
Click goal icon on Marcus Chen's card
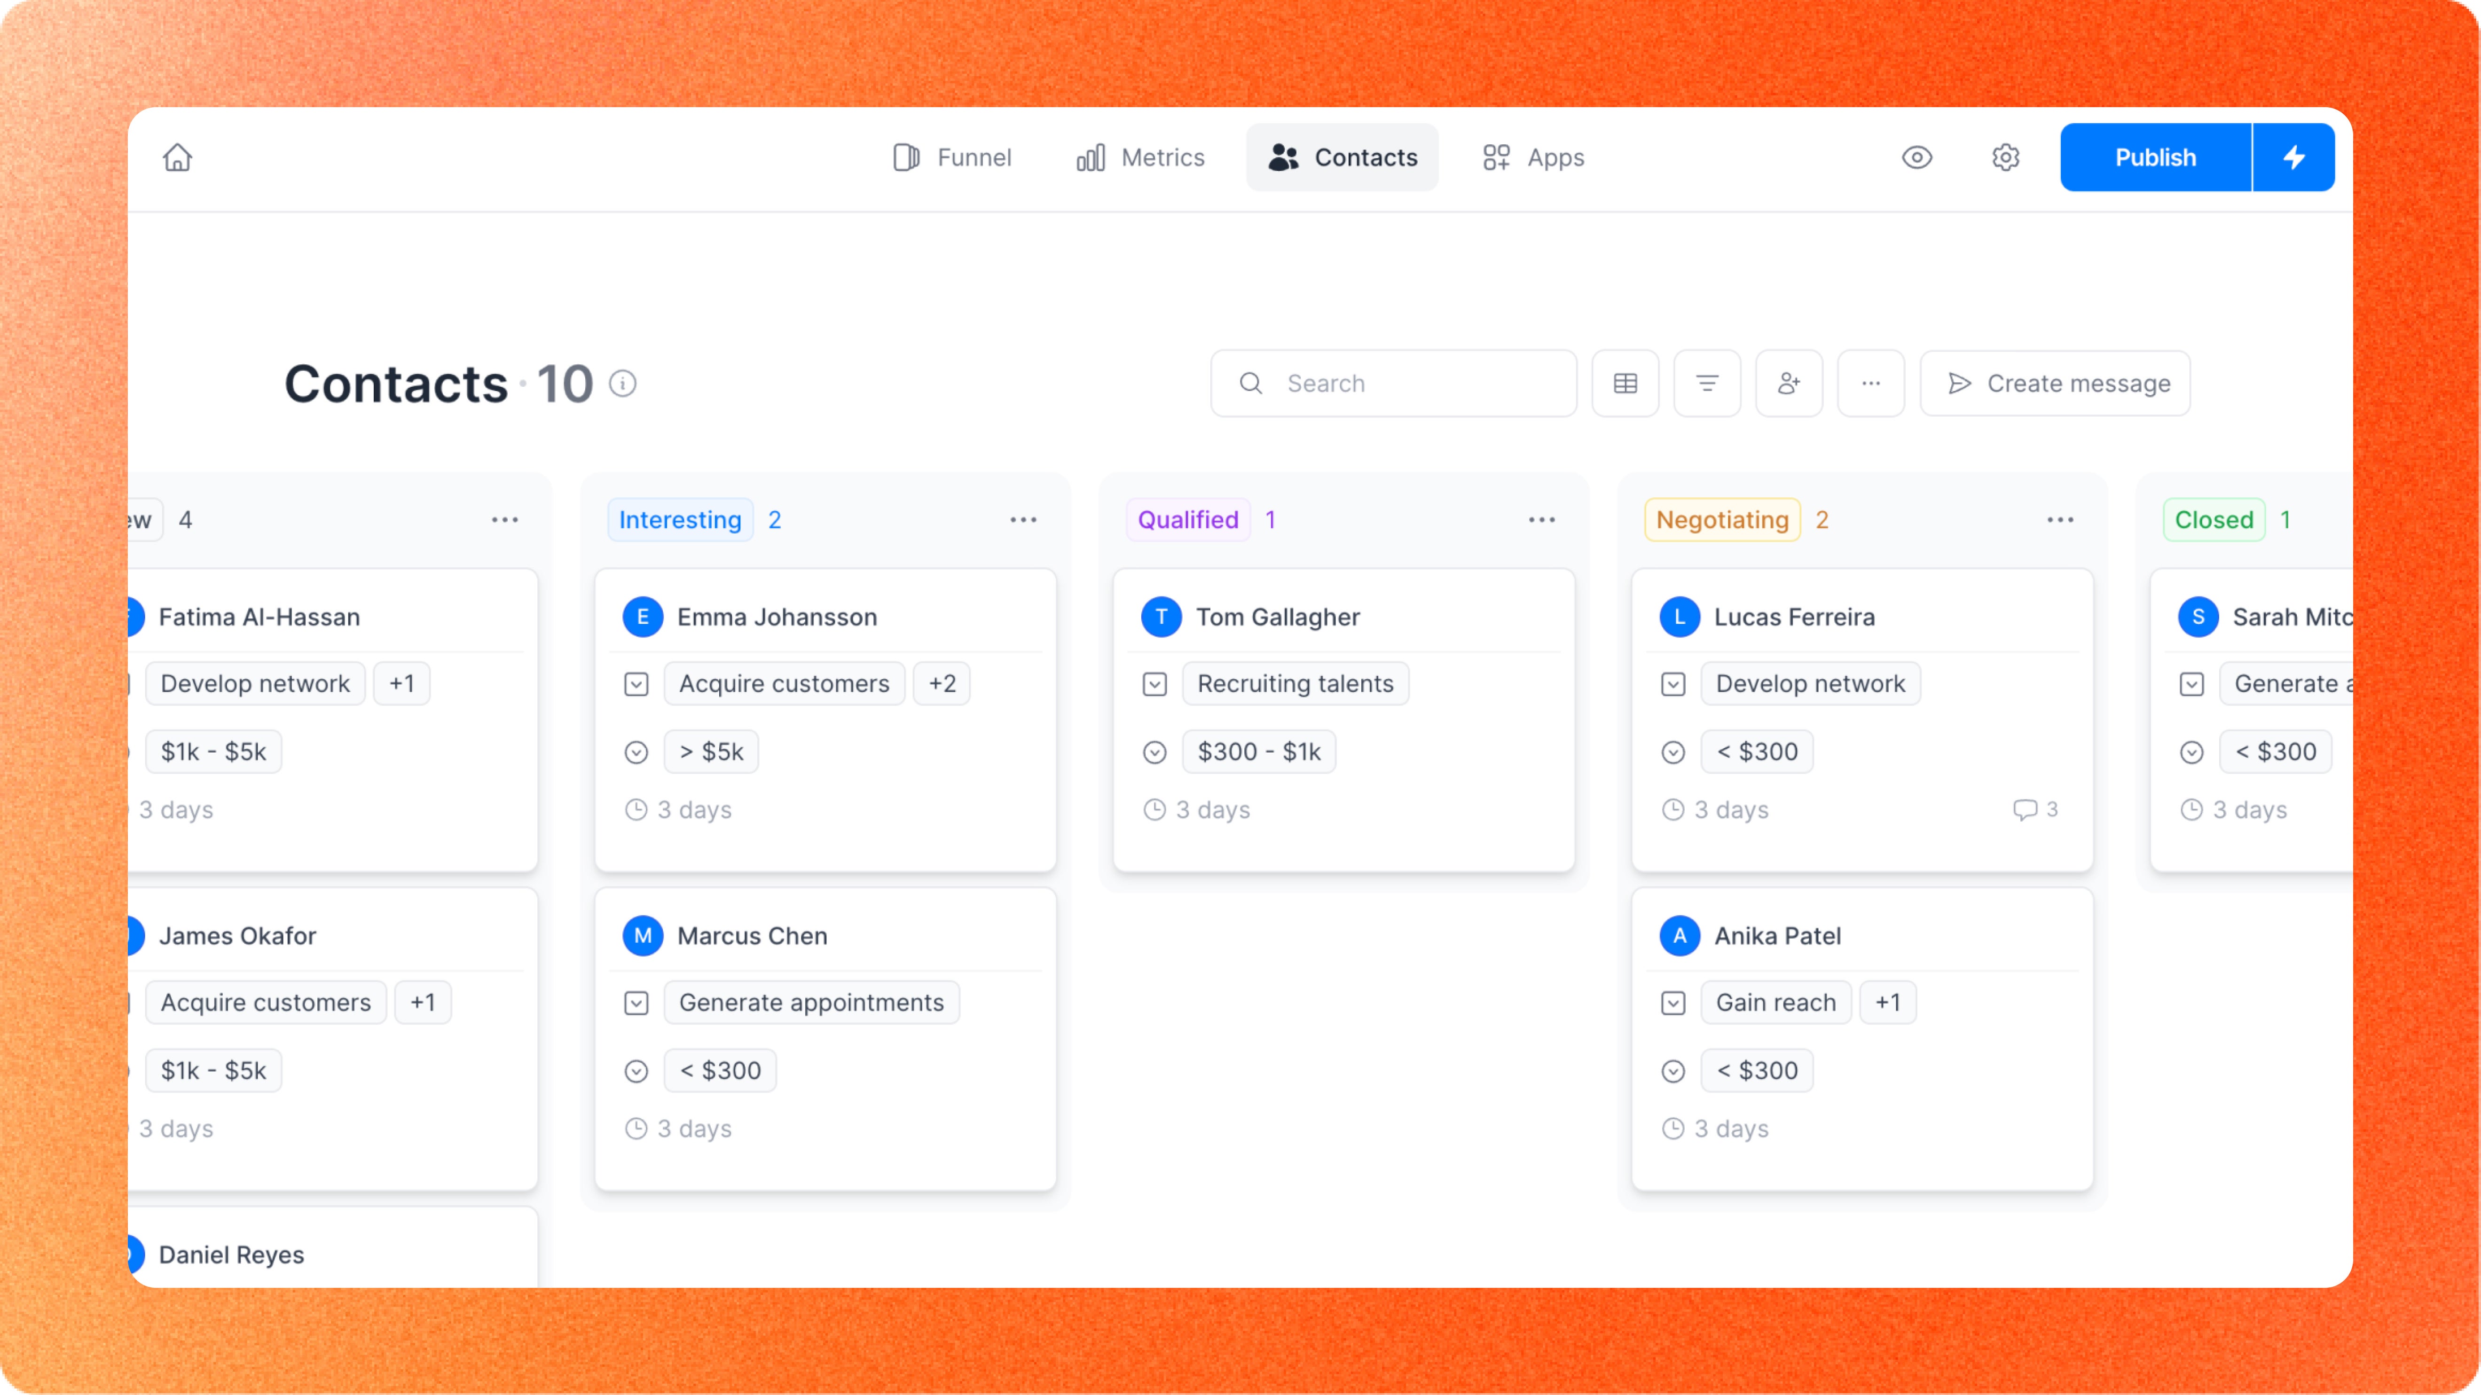(636, 1003)
